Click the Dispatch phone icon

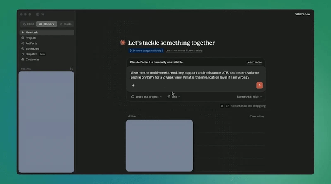click(x=23, y=54)
